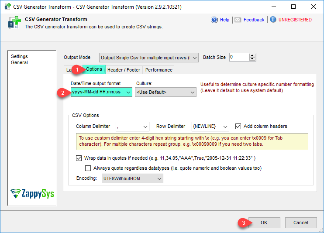
Task: Open the Encoding dropdown
Action: 132,178
